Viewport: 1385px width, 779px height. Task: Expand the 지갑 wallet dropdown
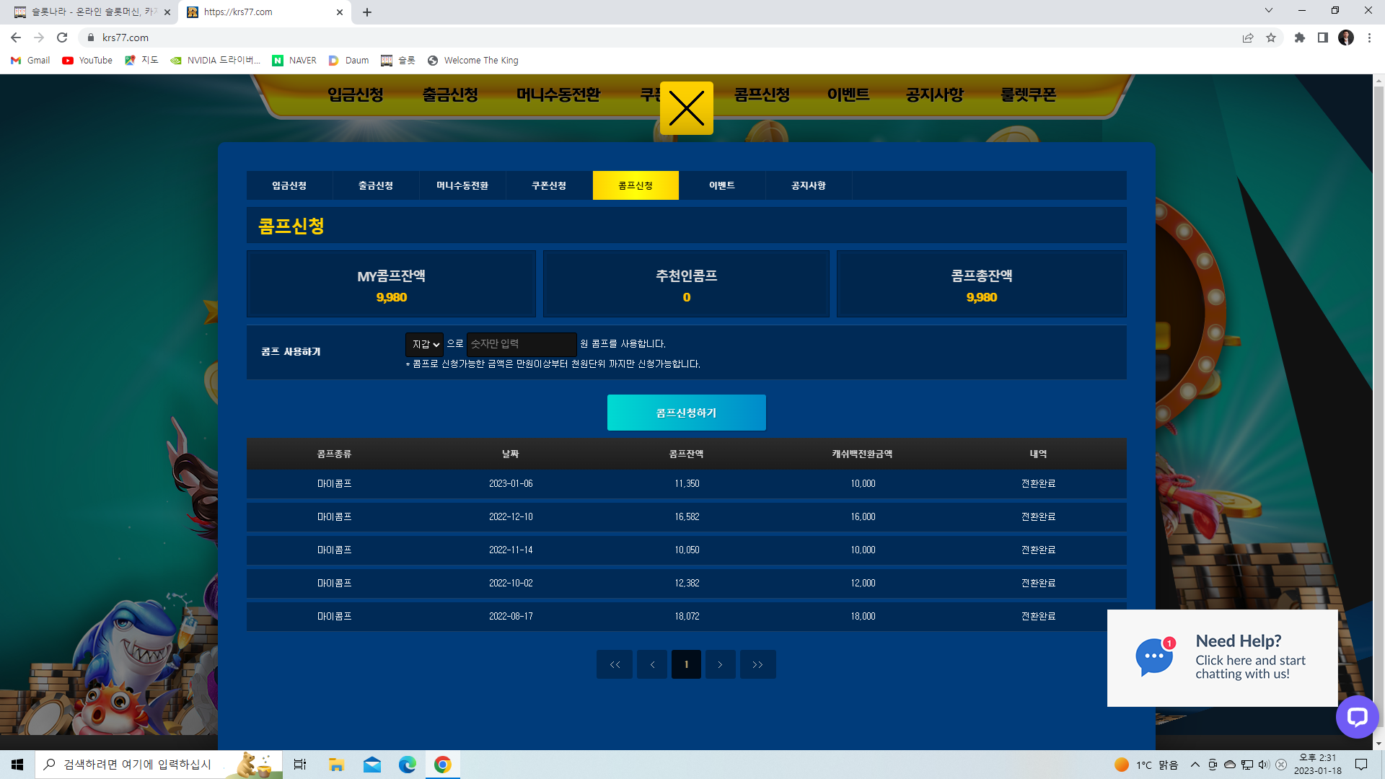425,344
